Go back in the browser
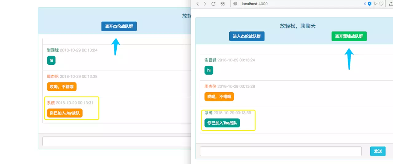The height and width of the screenshot is (164, 393). pyautogui.click(x=197, y=4)
